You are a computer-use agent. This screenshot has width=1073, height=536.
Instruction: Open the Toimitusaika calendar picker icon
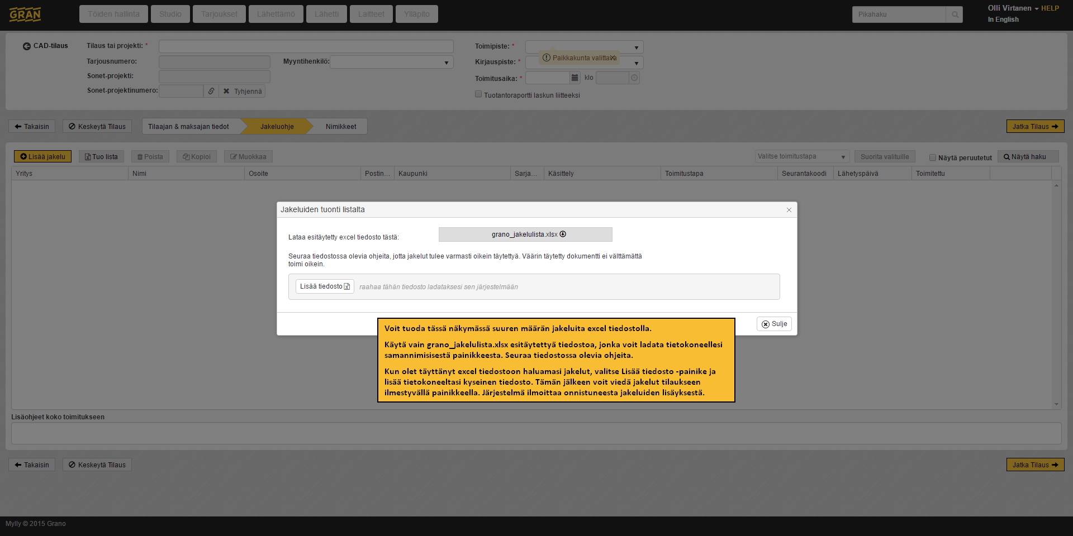coord(575,78)
